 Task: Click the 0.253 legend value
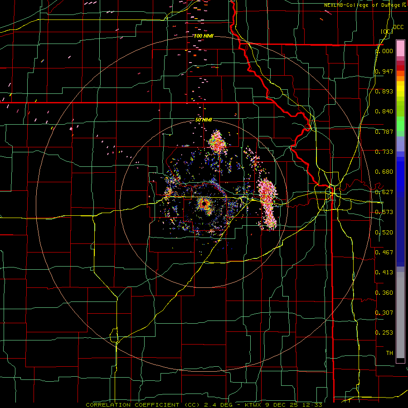pyautogui.click(x=384, y=333)
